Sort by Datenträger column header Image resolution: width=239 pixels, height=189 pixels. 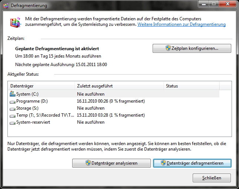(x=41, y=86)
